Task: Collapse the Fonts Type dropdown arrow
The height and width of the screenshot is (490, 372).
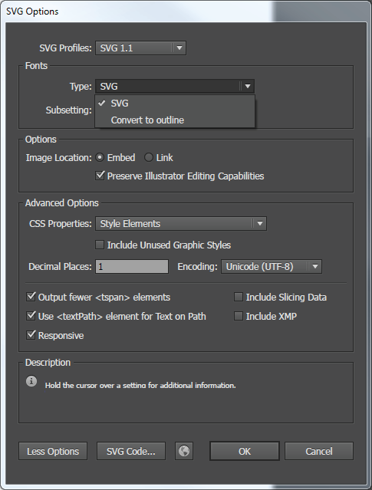Action: point(248,86)
